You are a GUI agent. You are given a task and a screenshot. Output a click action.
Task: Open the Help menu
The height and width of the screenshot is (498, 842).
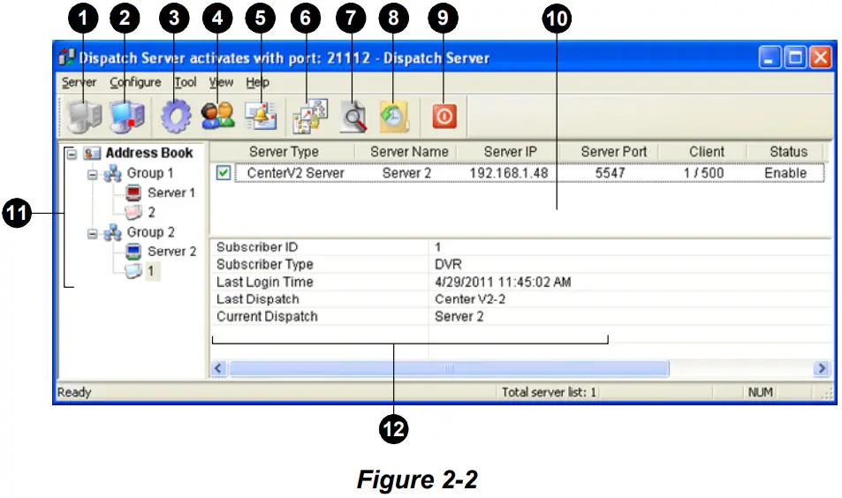click(258, 82)
